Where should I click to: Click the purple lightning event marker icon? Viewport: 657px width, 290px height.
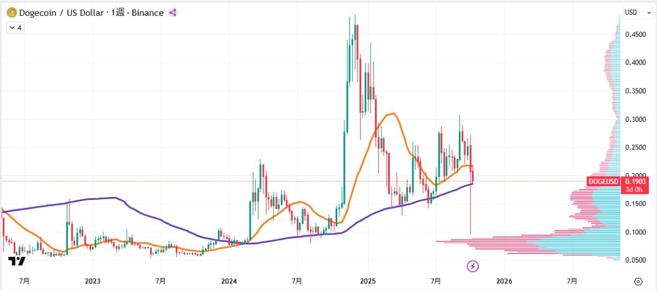473,266
